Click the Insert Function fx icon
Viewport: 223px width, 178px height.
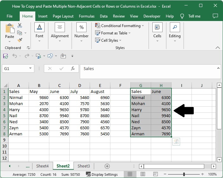coord(73,68)
